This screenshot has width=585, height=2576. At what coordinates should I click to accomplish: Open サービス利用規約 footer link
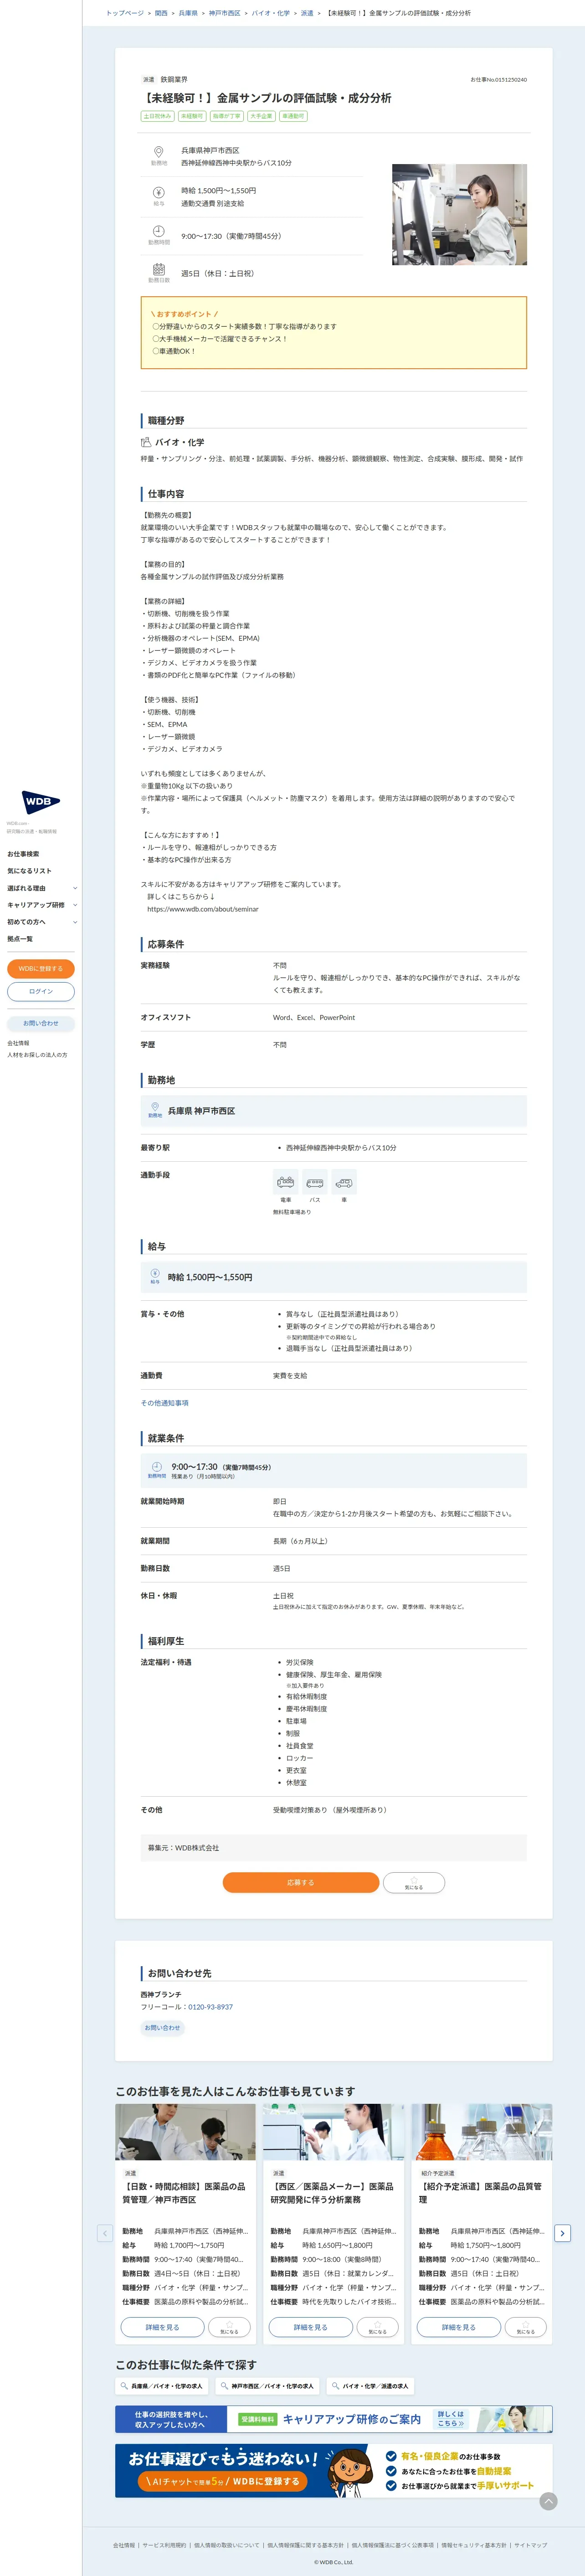164,2545
